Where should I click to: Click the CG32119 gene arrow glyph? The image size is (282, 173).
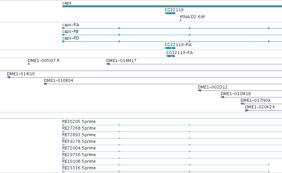170,13
